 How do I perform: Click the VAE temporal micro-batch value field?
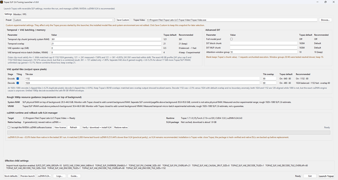[x=106, y=52]
